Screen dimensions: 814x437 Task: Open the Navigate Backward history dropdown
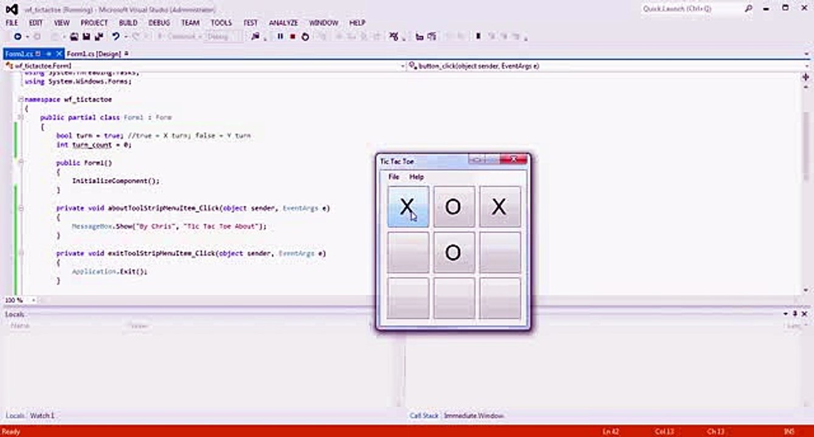[26, 36]
